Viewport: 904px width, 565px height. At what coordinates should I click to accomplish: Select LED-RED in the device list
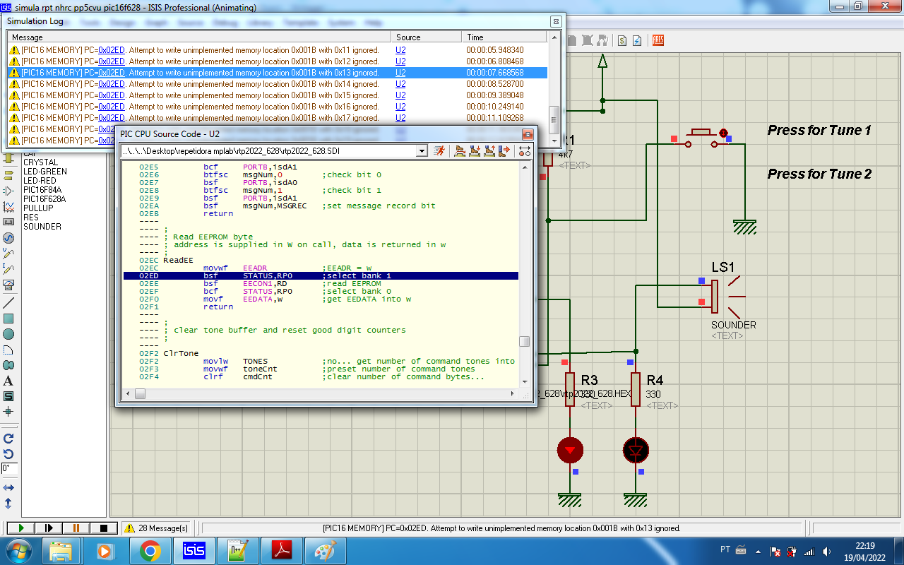pyautogui.click(x=40, y=181)
